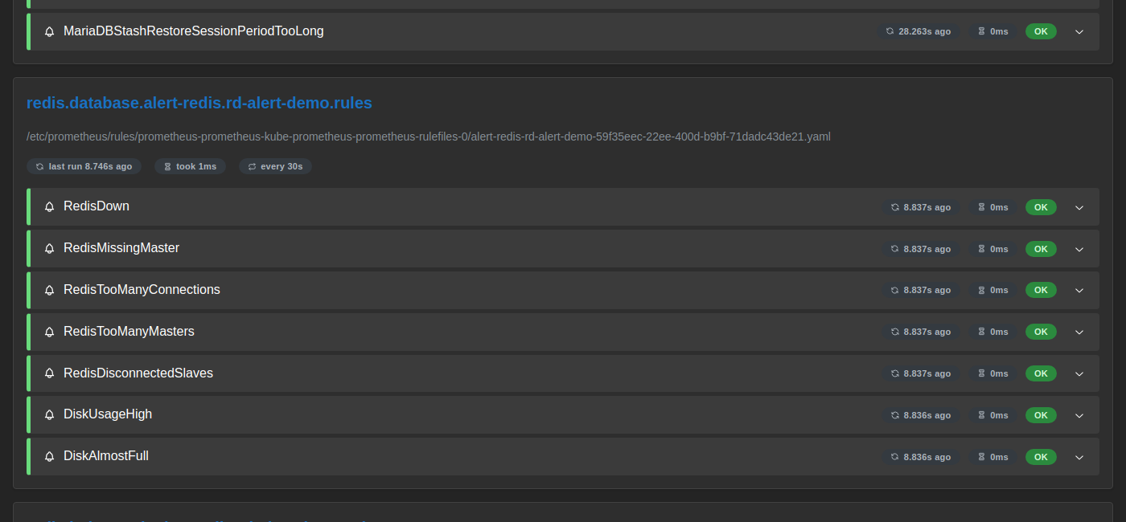Viewport: 1126px width, 522px height.
Task: Click '28.263s ago' on MariaDBStashRestoreSessionPeriodTooLong row
Action: [924, 31]
